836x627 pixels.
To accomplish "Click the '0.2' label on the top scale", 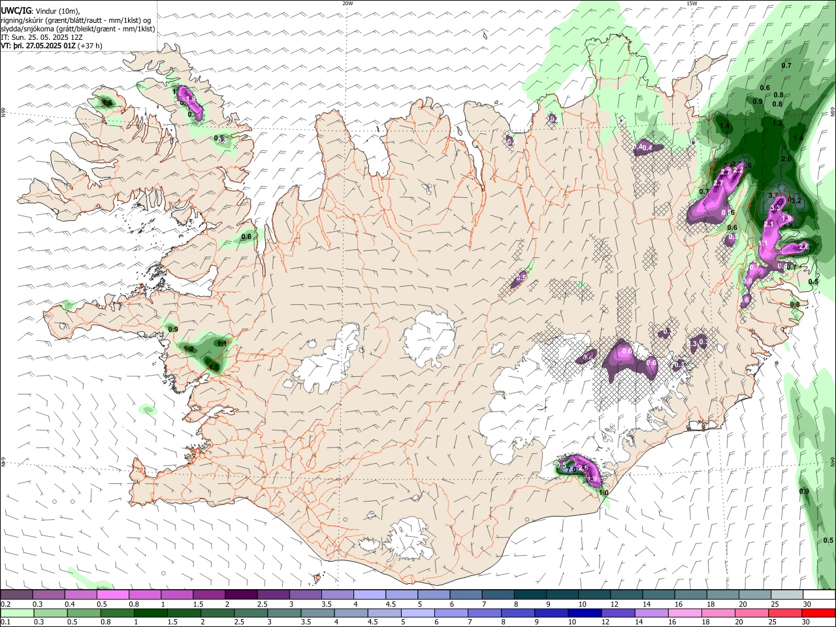I will pyautogui.click(x=5, y=604).
